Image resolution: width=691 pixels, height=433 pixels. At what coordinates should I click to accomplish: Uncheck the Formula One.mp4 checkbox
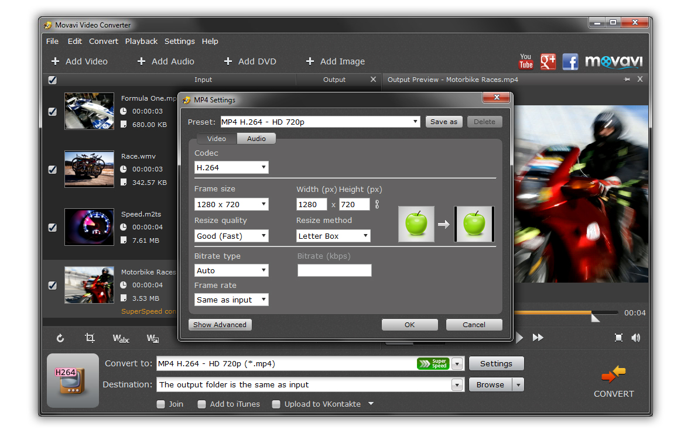pos(53,111)
